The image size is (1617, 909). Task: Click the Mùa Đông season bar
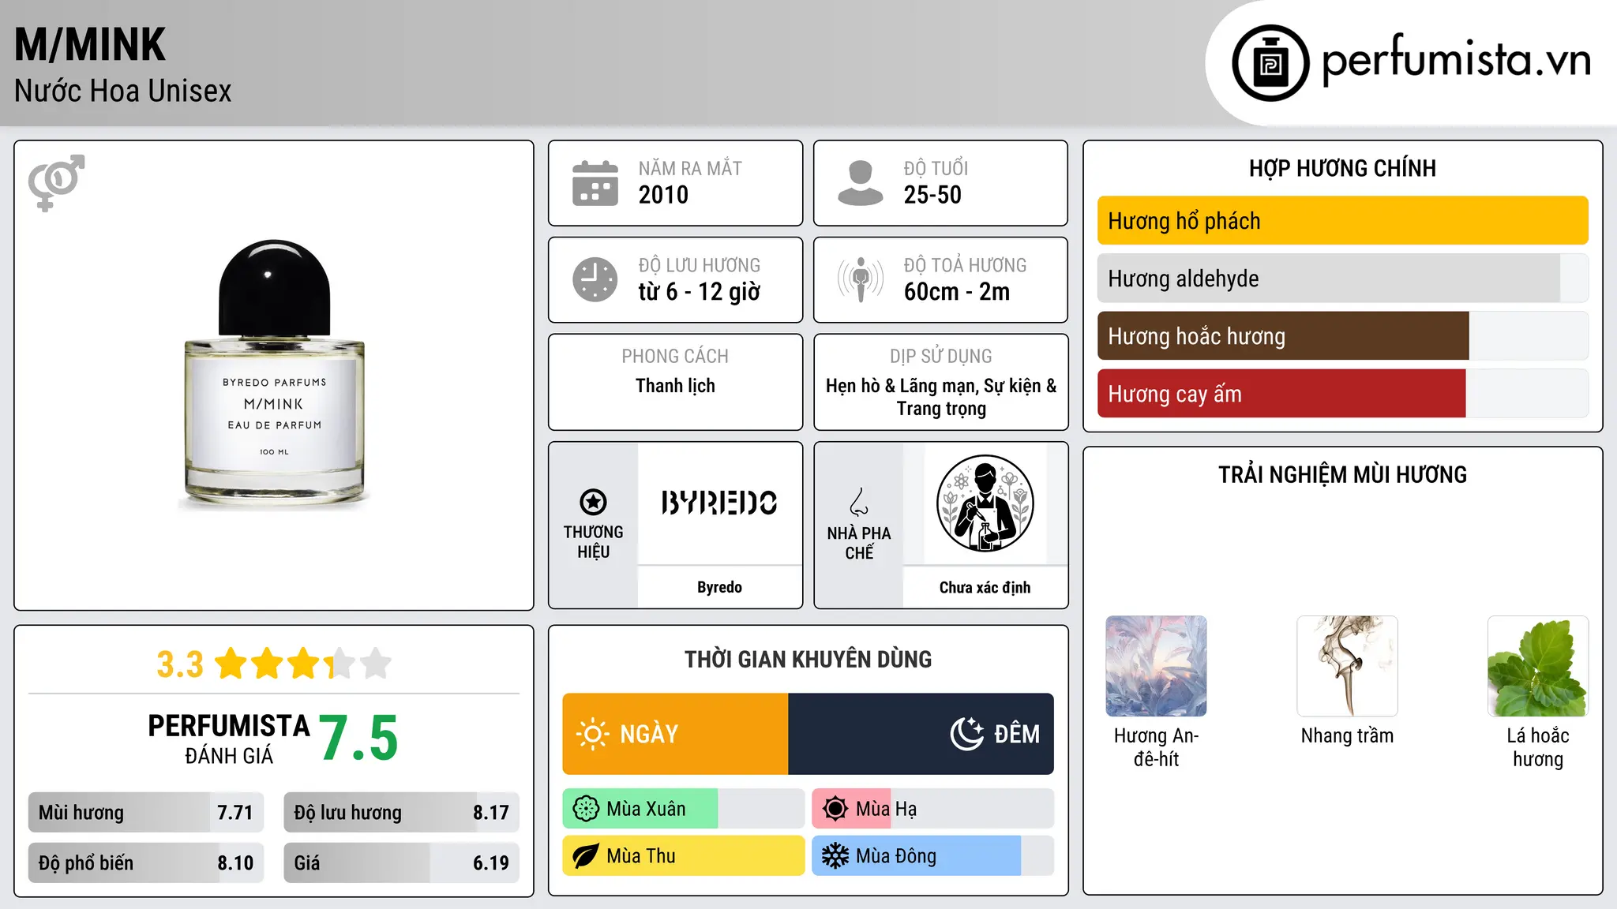(x=932, y=856)
